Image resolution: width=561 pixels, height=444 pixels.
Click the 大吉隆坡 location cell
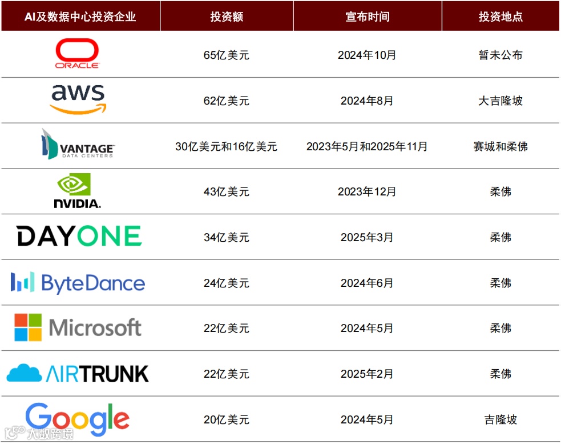coord(501,101)
